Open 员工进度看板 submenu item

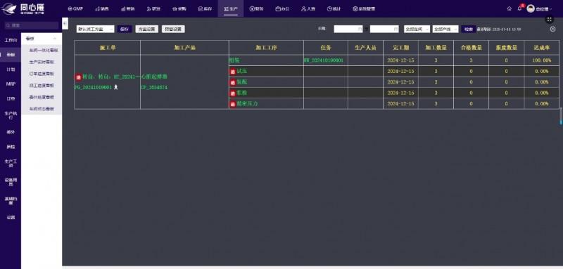tap(42, 85)
